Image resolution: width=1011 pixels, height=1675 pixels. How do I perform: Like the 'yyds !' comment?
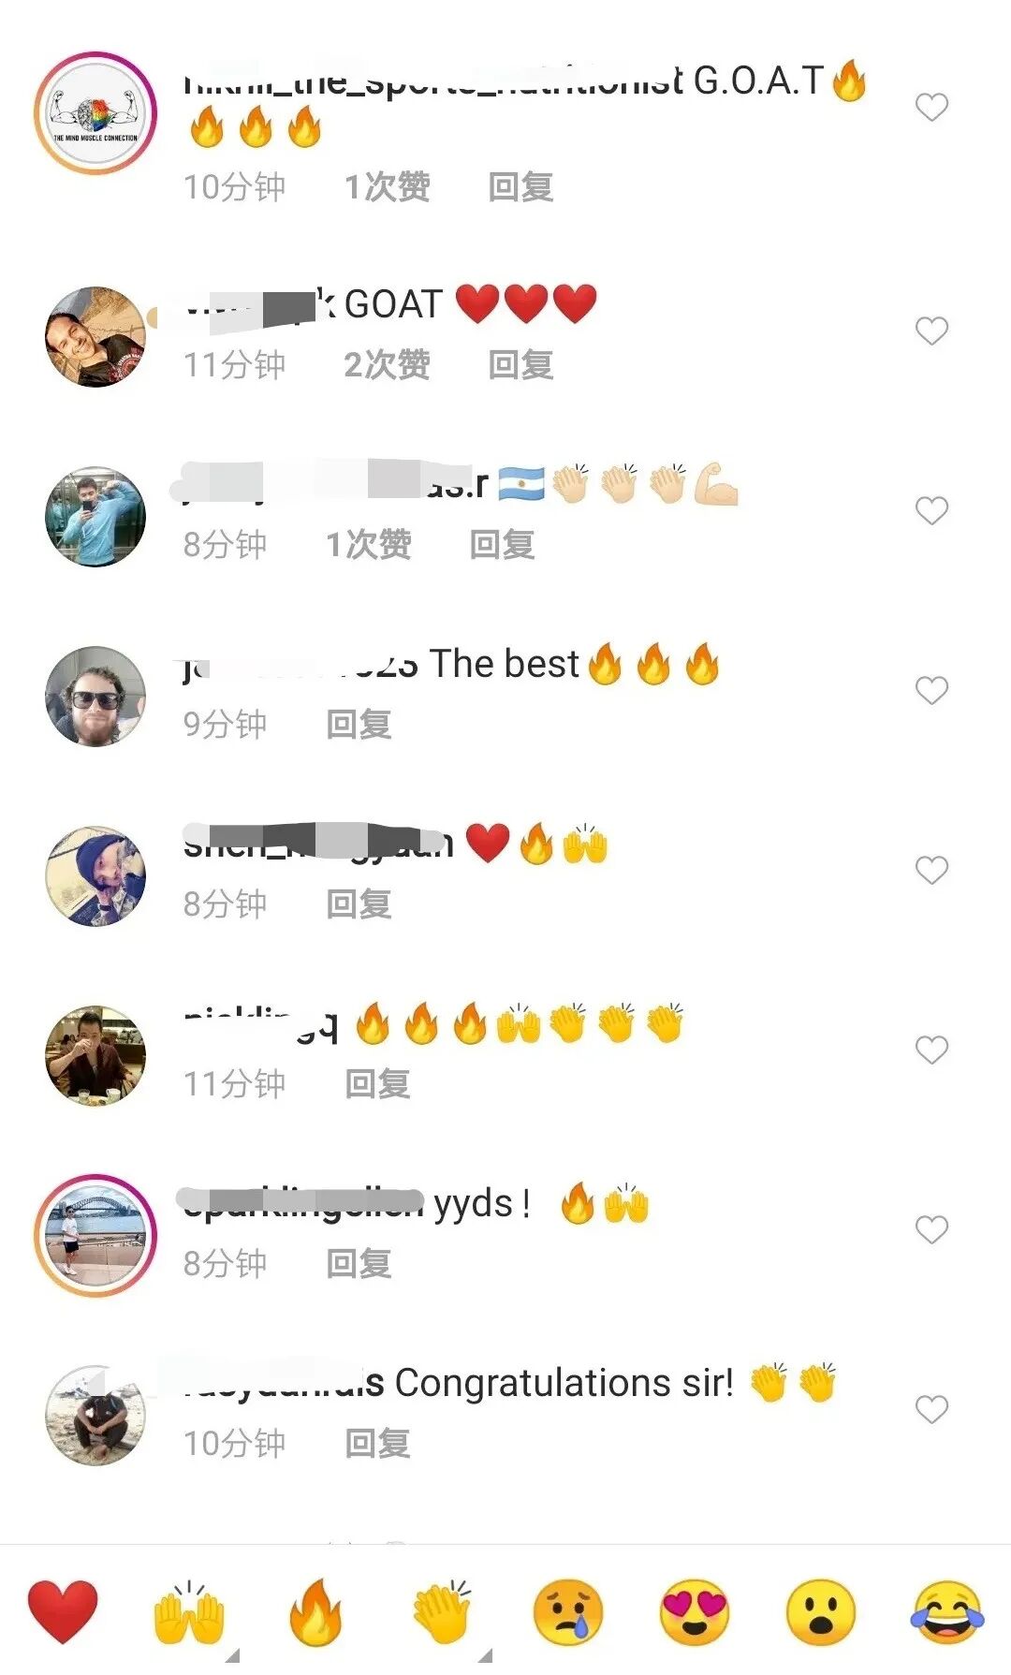pyautogui.click(x=931, y=1229)
